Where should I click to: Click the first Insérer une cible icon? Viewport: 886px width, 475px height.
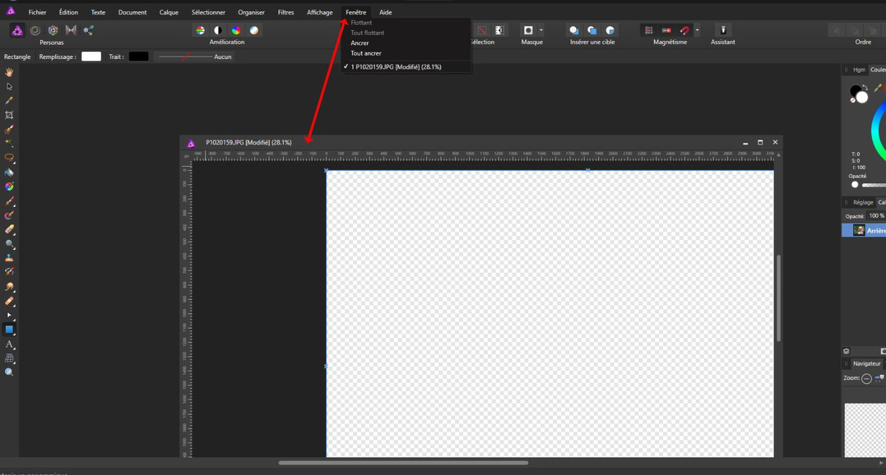click(x=574, y=30)
